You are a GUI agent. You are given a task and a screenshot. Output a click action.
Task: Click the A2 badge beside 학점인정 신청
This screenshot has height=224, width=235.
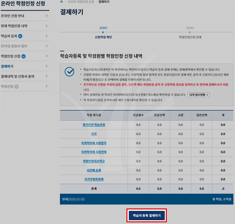tap(23, 56)
